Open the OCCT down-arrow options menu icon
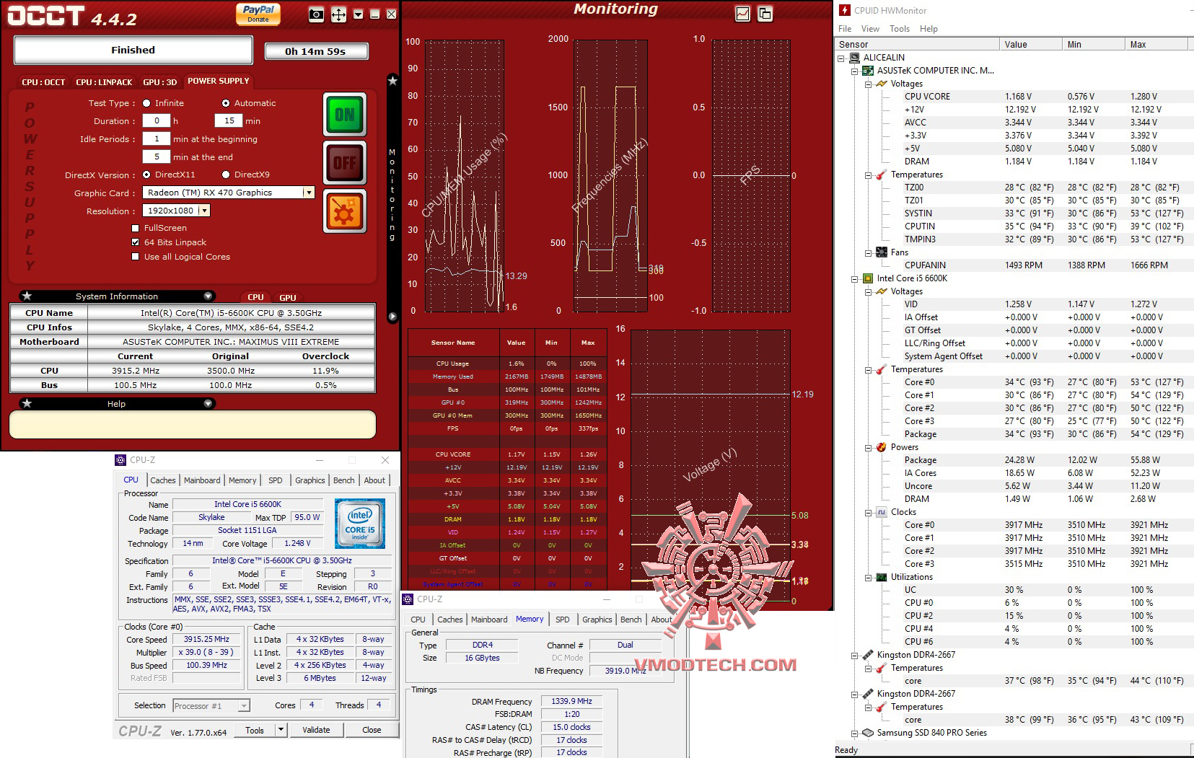 358,14
